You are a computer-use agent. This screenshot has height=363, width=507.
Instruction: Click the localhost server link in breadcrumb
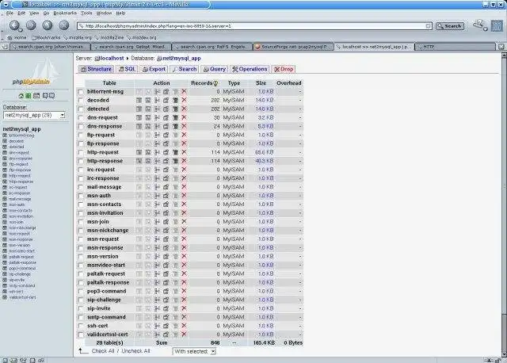pos(109,59)
